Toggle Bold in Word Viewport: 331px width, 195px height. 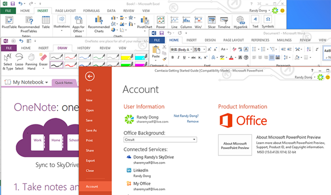click(173, 57)
